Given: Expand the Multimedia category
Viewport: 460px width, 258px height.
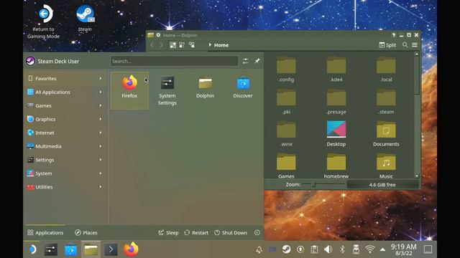Looking at the screenshot, I should point(65,146).
